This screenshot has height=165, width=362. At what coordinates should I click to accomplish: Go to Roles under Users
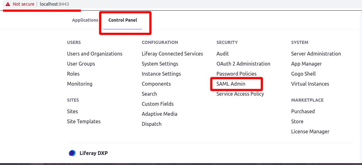pos(73,74)
